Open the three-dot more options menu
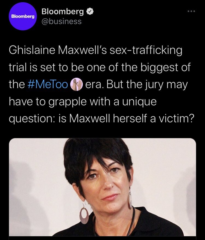 (191, 11)
